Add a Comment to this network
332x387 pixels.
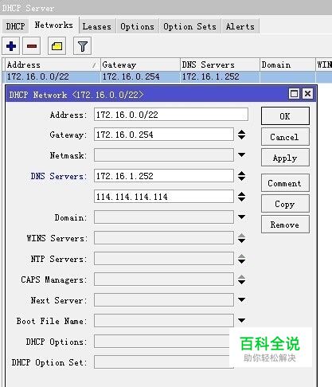[x=285, y=183]
